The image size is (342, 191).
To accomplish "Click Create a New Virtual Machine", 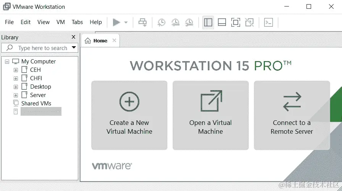I will (129, 115).
